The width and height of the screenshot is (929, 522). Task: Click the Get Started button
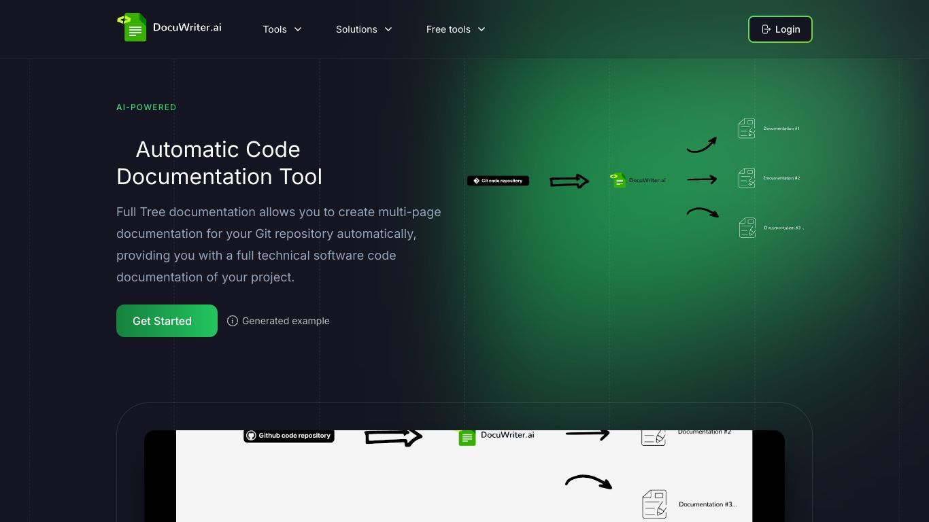[x=167, y=321]
